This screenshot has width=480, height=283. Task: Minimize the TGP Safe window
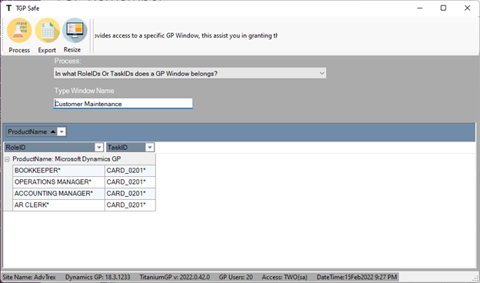pyautogui.click(x=420, y=8)
